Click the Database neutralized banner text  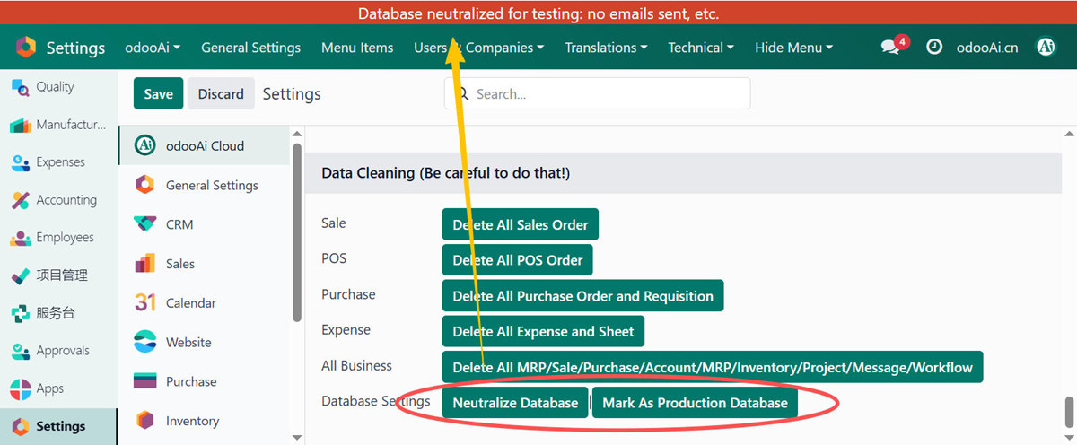point(538,14)
